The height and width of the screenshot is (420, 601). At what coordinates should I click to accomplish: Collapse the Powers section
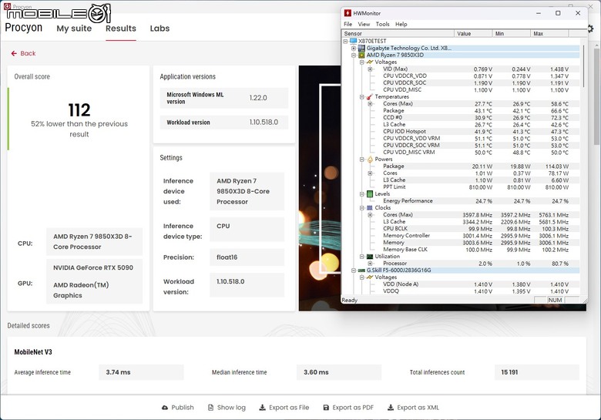pos(362,160)
